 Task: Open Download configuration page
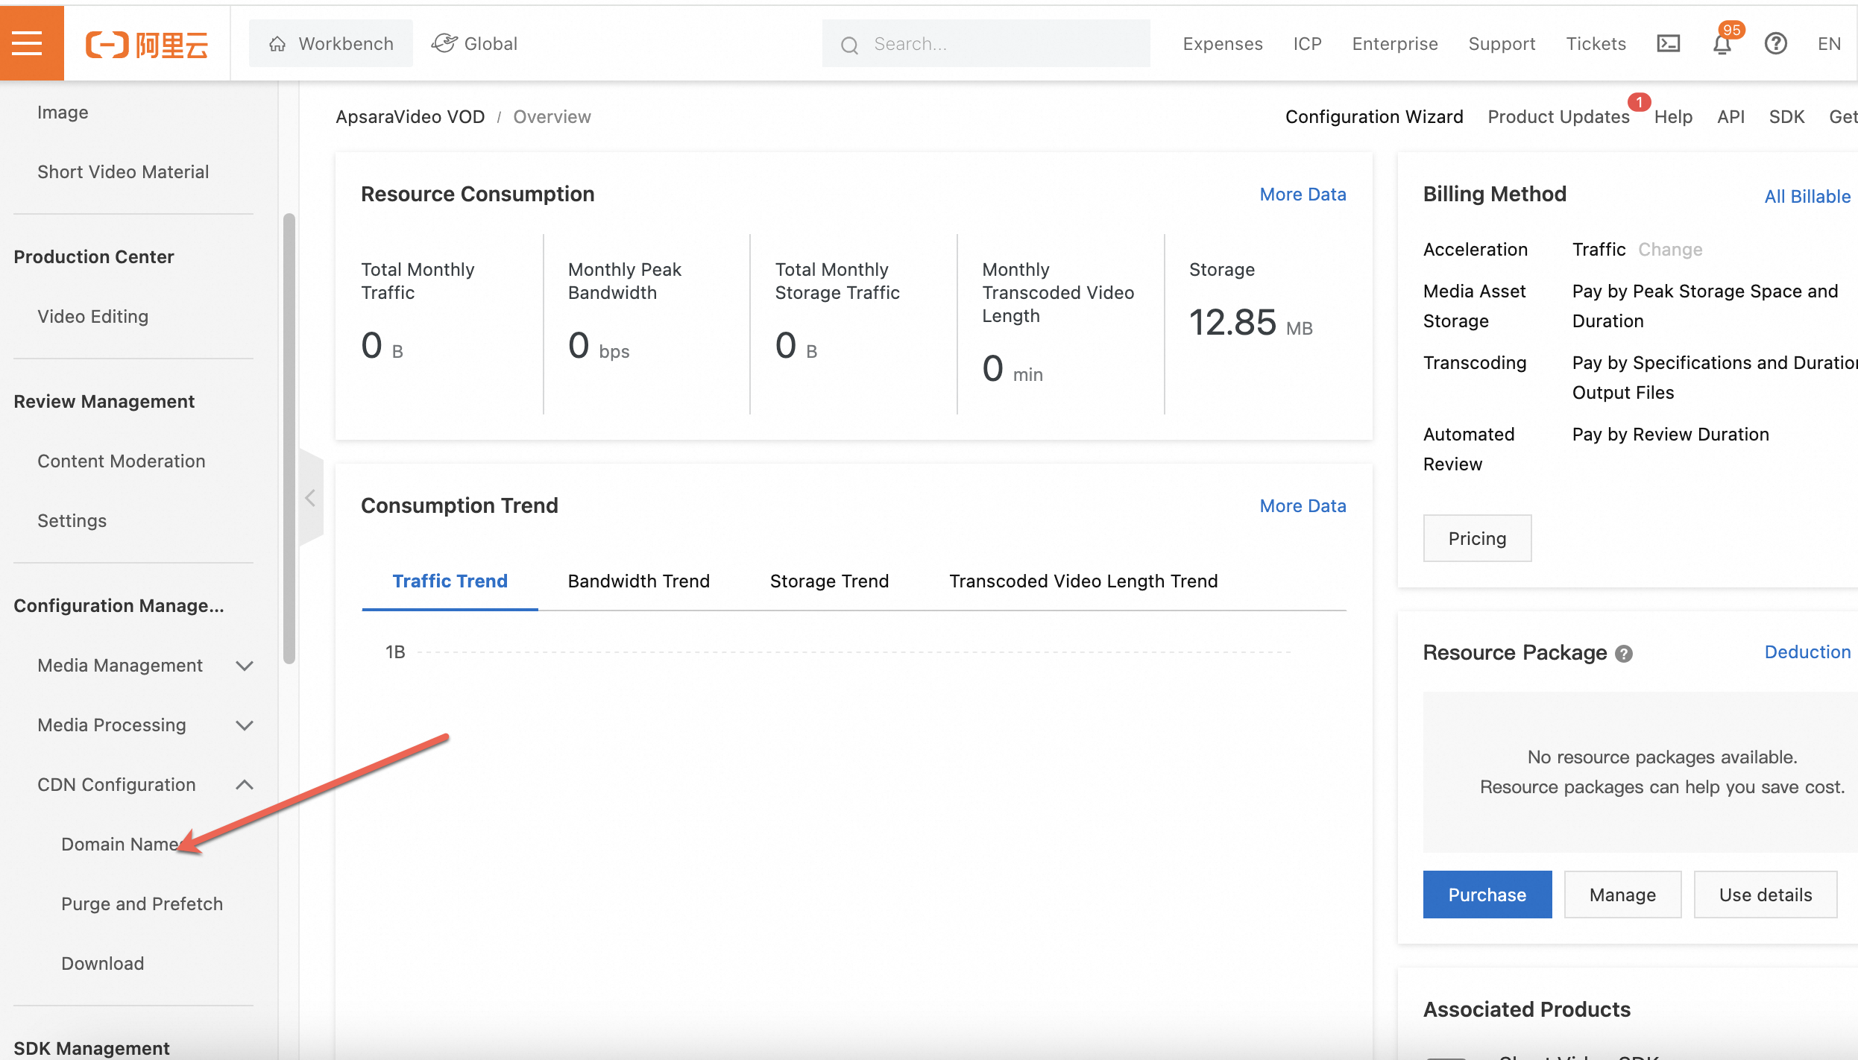103,963
